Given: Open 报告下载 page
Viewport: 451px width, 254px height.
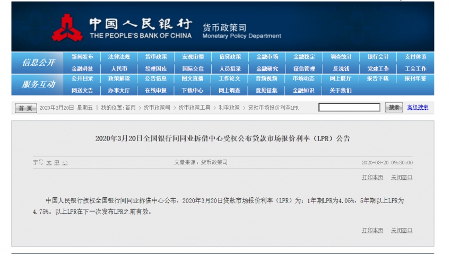Looking at the screenshot, I should pos(378,78).
